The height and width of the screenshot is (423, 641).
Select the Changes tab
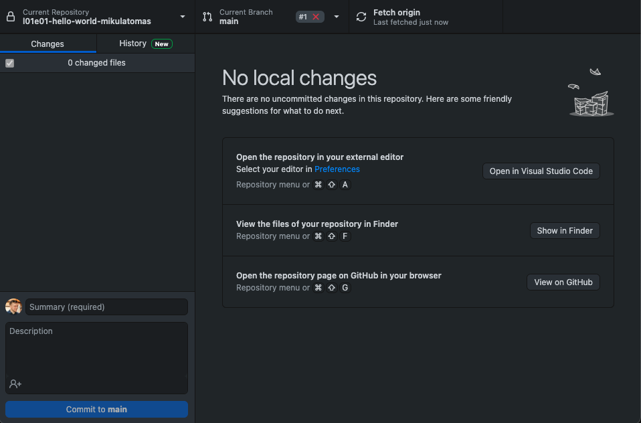[48, 44]
